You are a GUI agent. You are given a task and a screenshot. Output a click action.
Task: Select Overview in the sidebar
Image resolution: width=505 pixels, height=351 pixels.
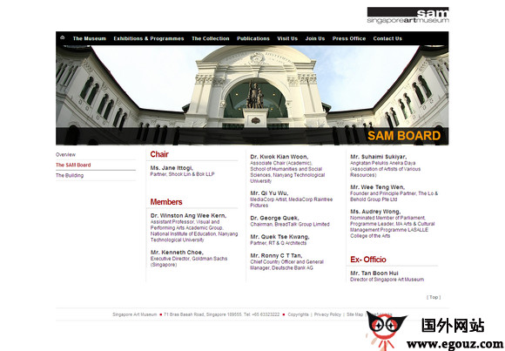click(65, 155)
